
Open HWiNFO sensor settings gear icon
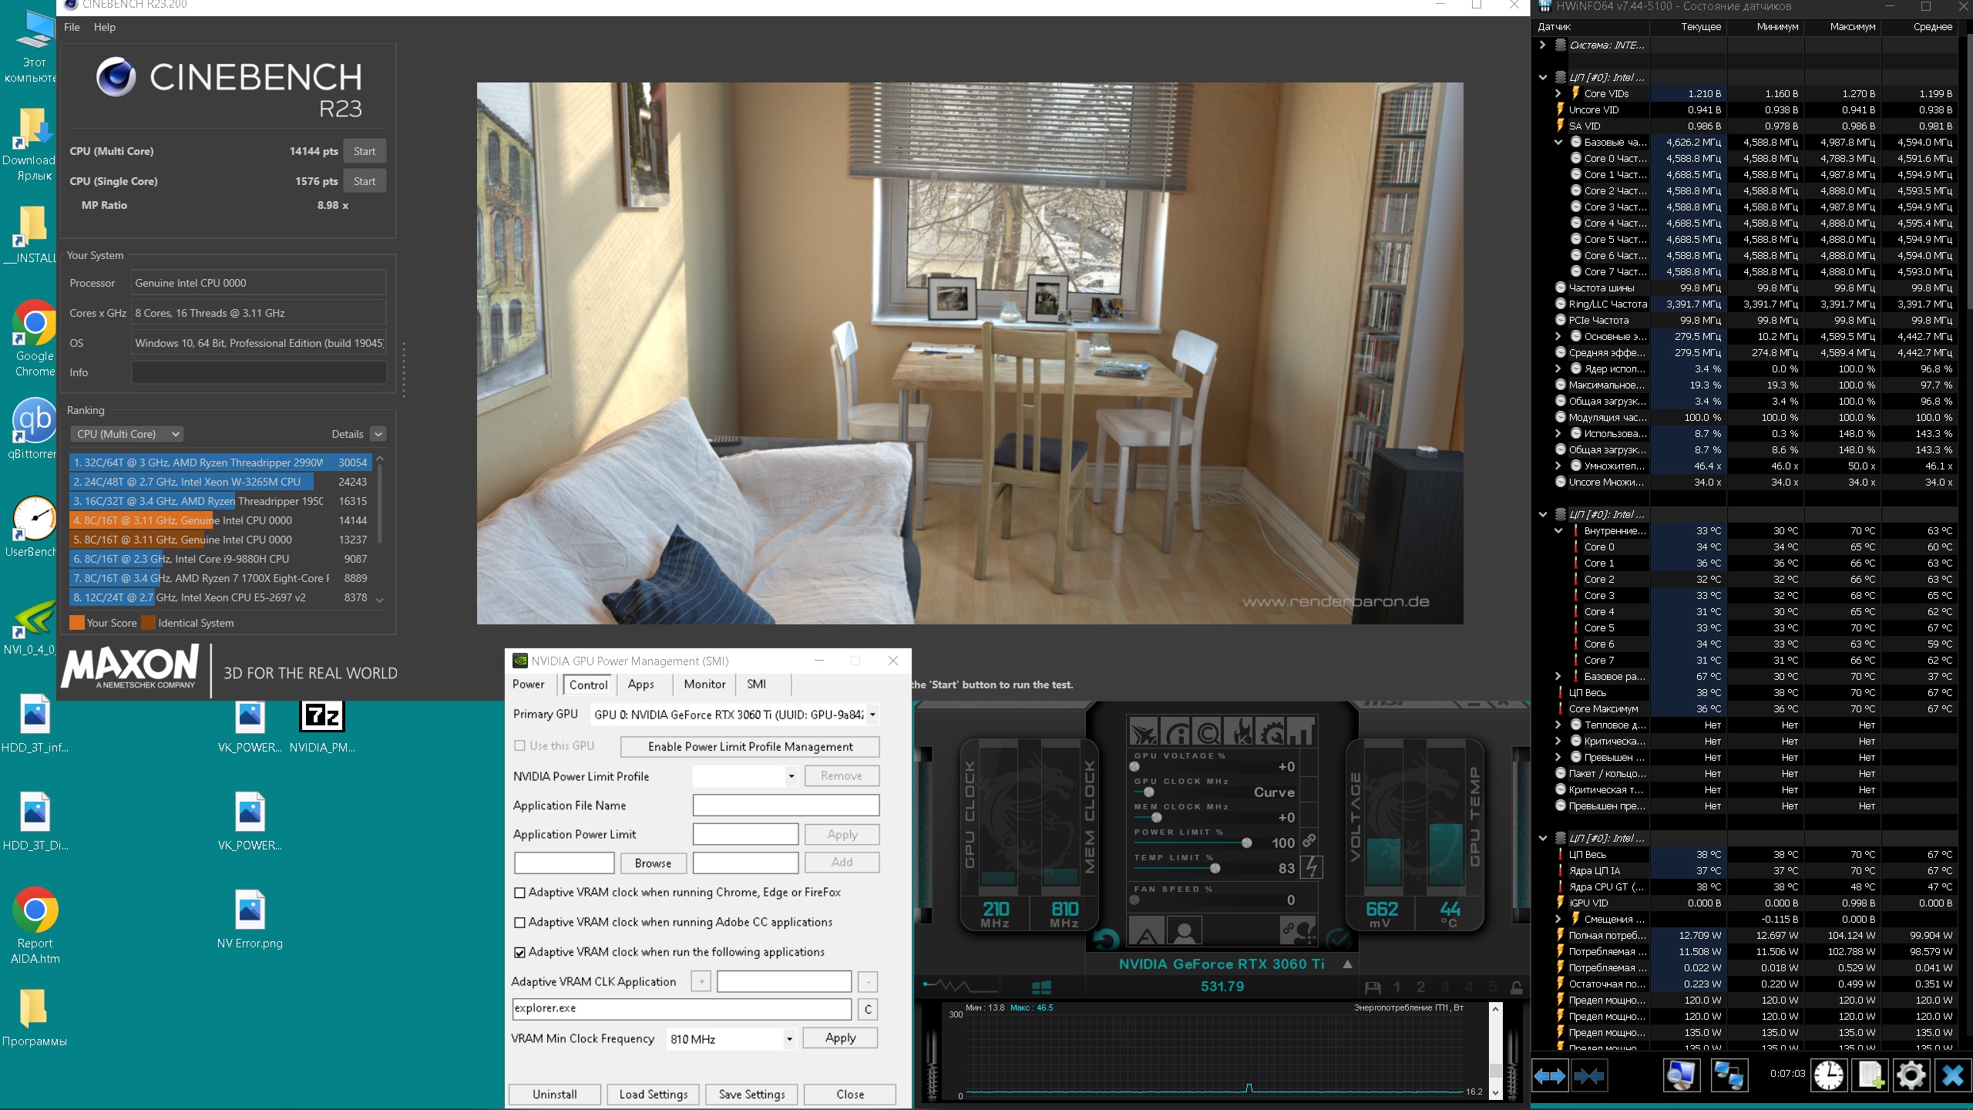1911,1075
